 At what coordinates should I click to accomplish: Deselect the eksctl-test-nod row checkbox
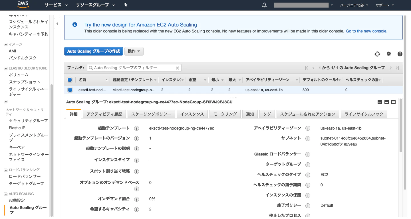click(70, 90)
